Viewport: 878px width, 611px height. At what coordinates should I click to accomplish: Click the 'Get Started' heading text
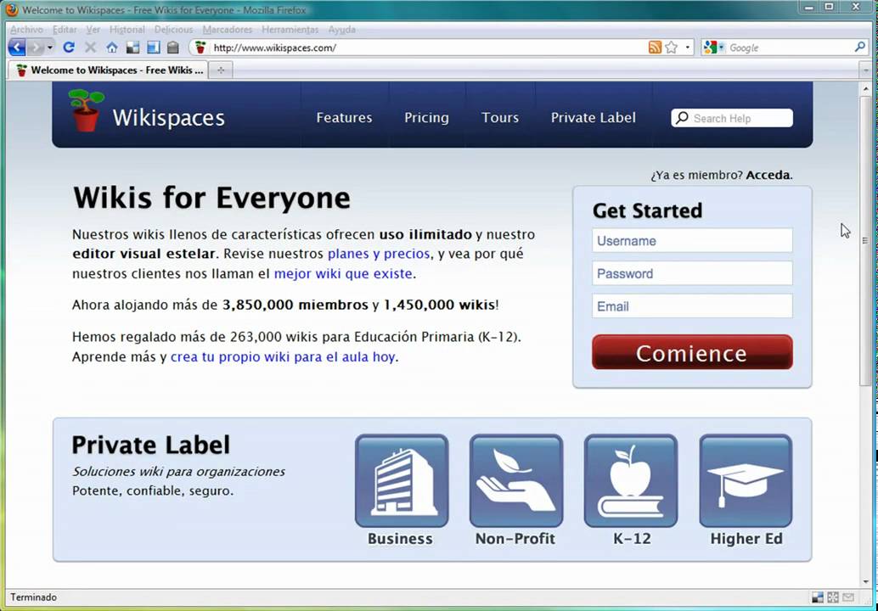coord(647,210)
